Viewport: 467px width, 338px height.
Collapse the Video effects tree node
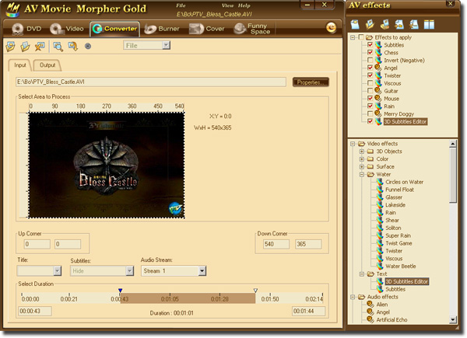pos(353,144)
